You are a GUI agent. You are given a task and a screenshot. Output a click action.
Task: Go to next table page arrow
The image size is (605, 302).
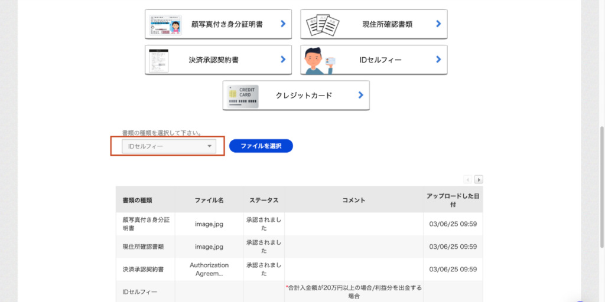tap(479, 179)
